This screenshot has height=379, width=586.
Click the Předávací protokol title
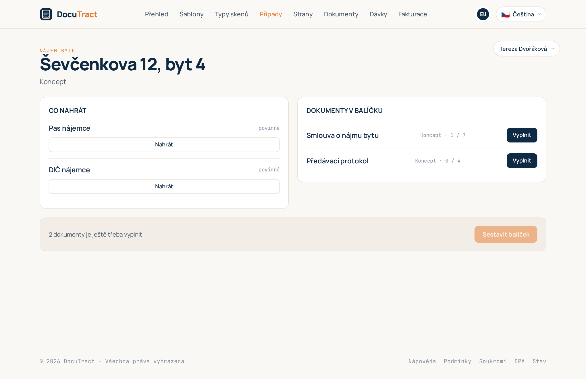(337, 161)
